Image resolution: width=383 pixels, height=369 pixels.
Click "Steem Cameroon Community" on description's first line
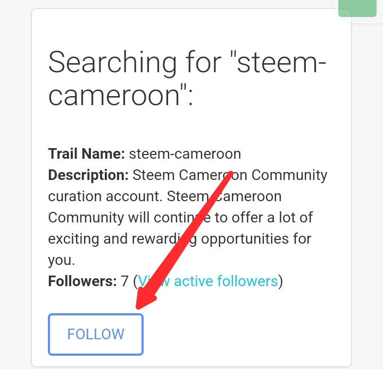[x=230, y=175]
